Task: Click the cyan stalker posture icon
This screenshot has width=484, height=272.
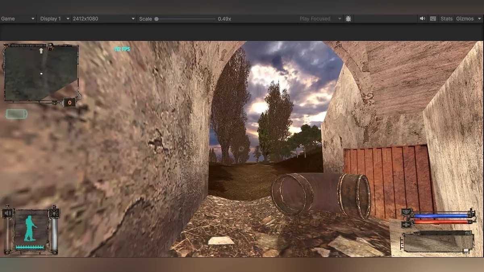Action: point(31,228)
